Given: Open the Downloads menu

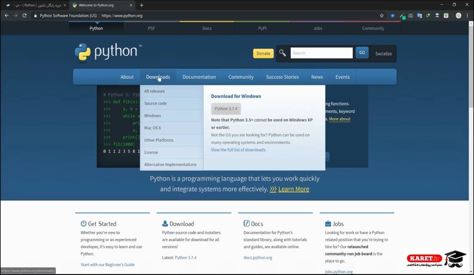Looking at the screenshot, I should click(x=158, y=77).
